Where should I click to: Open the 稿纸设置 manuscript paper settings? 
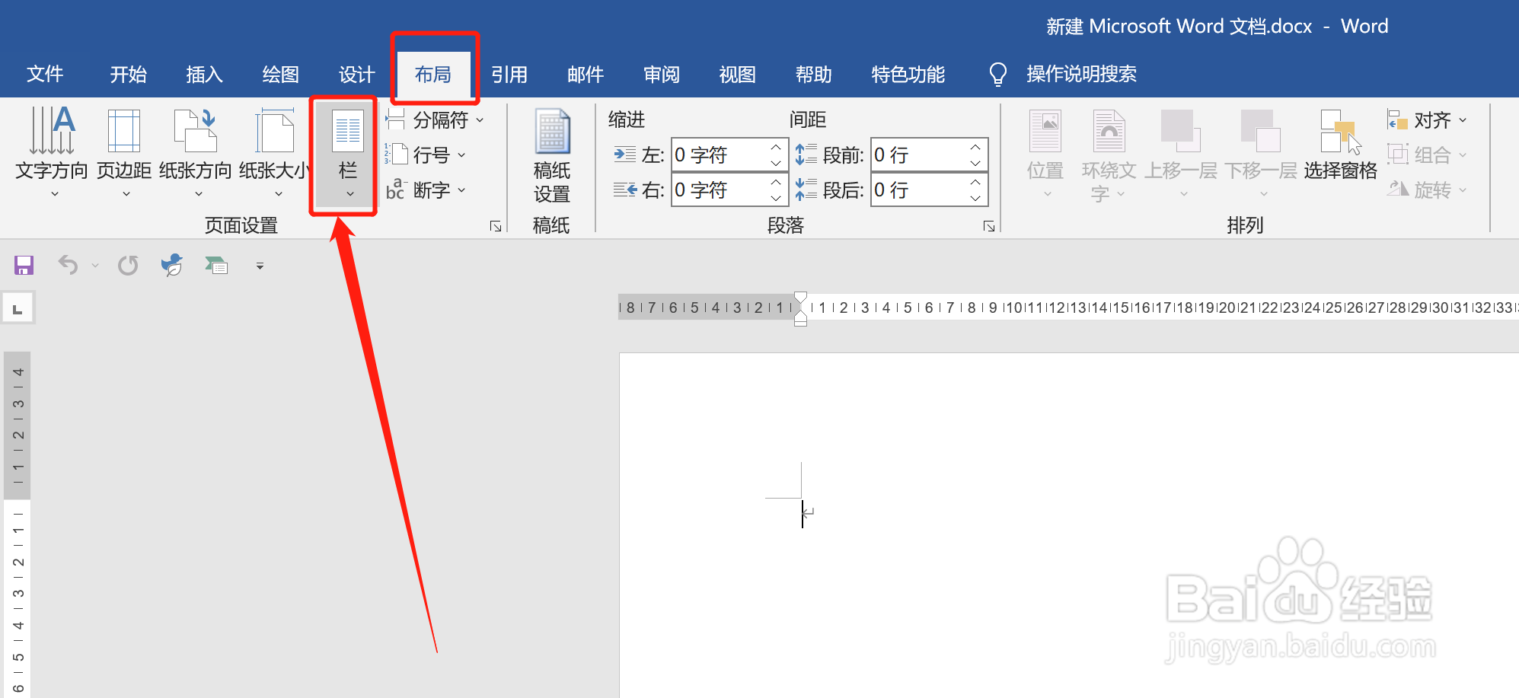(552, 156)
